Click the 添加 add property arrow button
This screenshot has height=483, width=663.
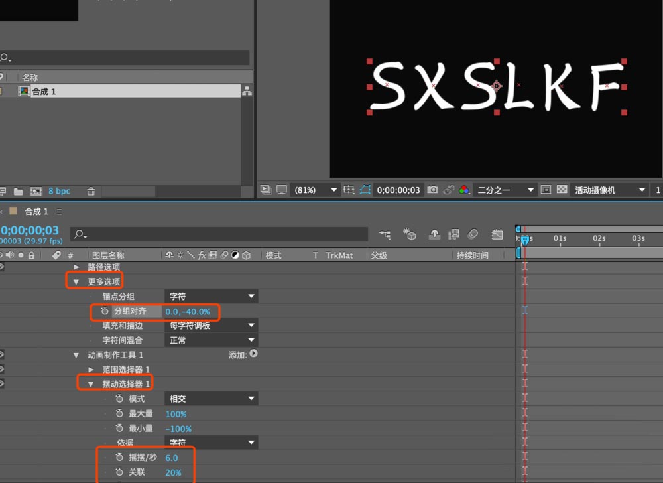pyautogui.click(x=253, y=354)
